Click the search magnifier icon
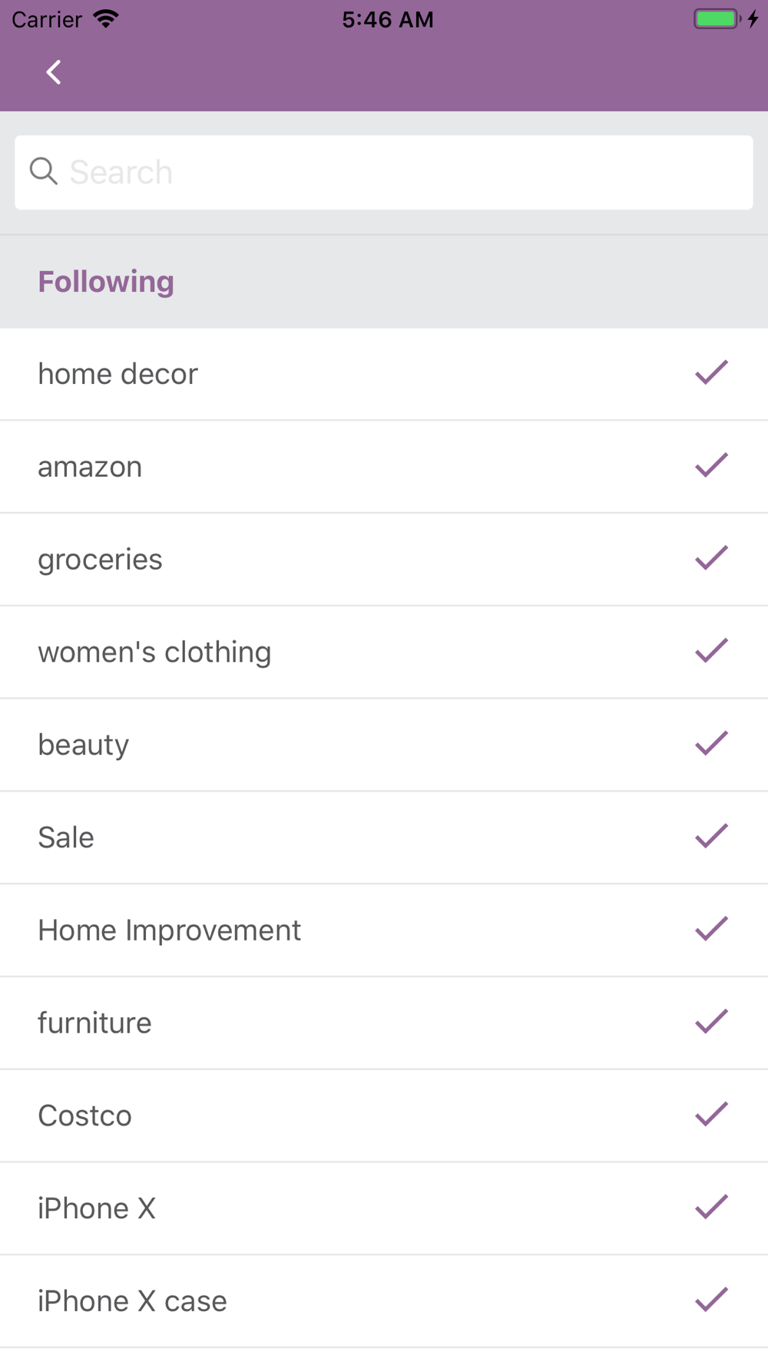 point(44,171)
